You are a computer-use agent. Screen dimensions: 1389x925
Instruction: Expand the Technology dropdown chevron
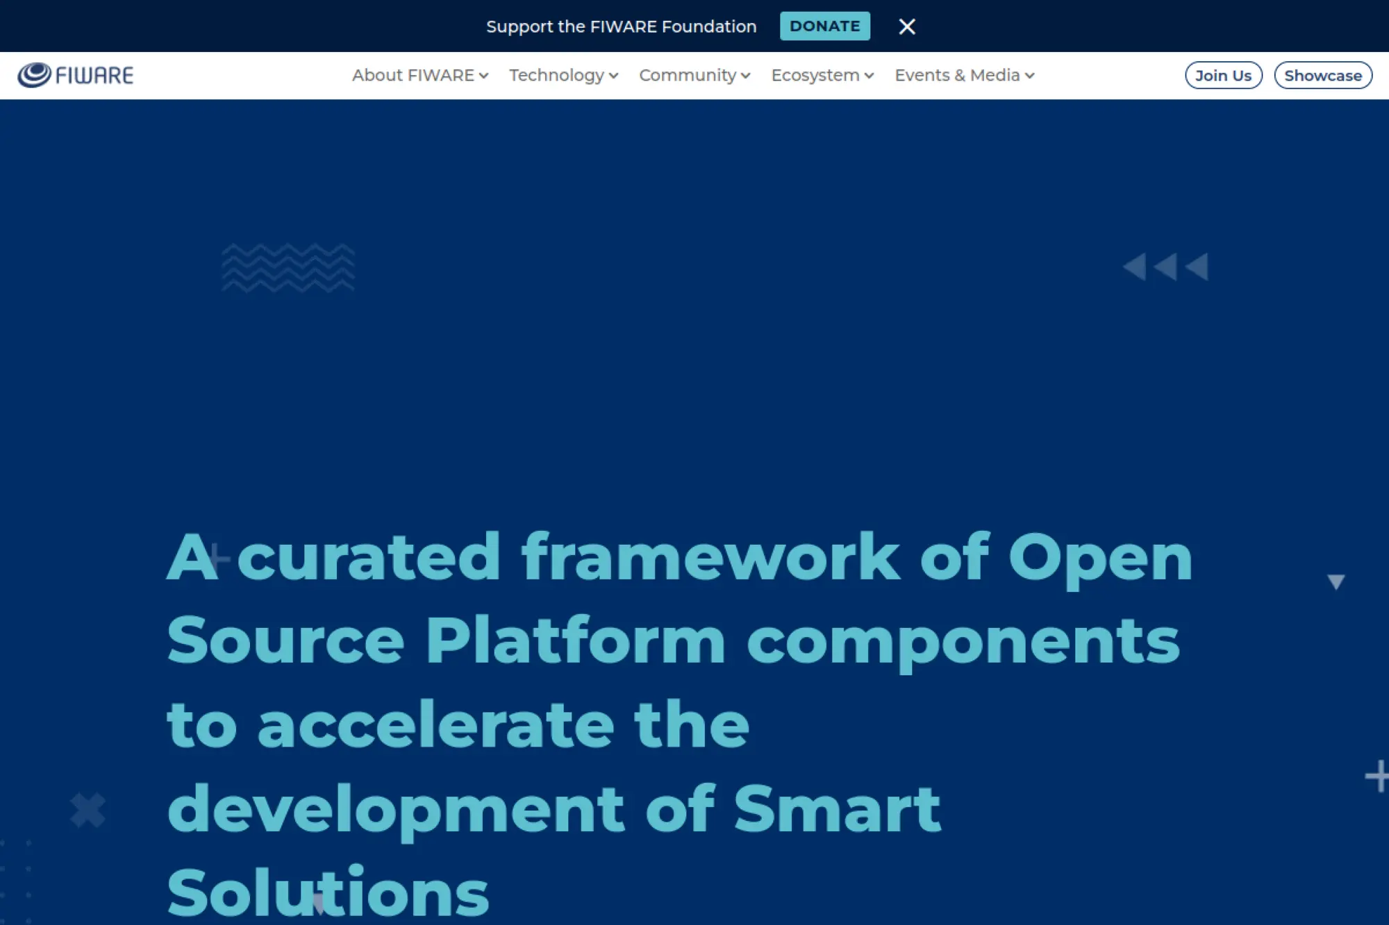(614, 76)
